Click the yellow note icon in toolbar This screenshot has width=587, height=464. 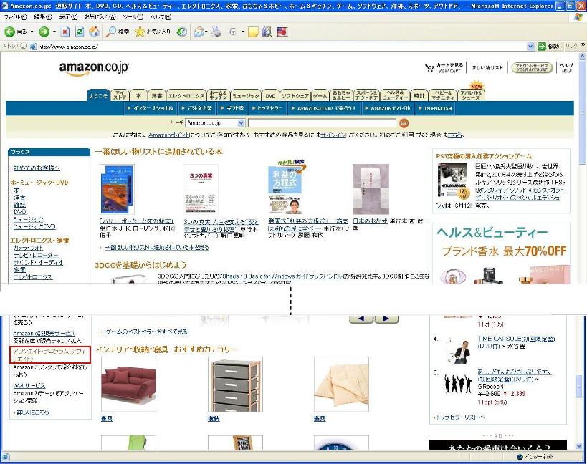tap(253, 32)
